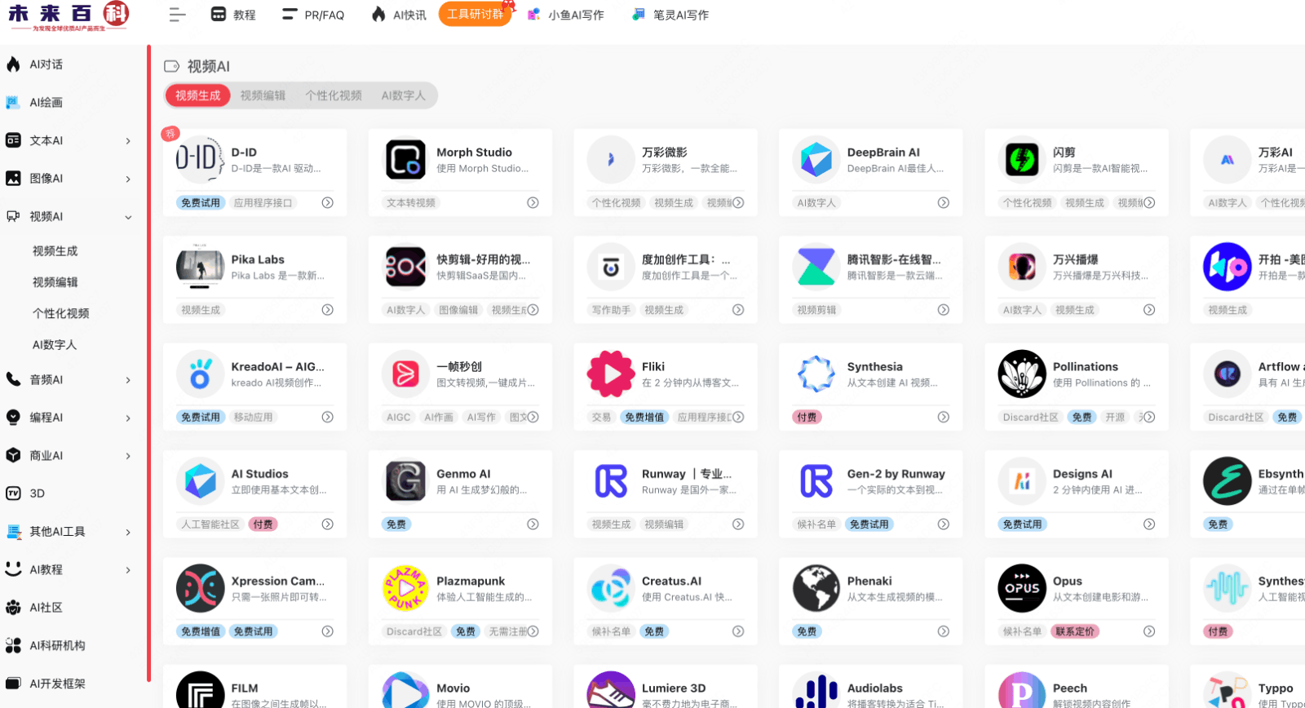Open the Fliki play-gear icon

[x=611, y=374]
